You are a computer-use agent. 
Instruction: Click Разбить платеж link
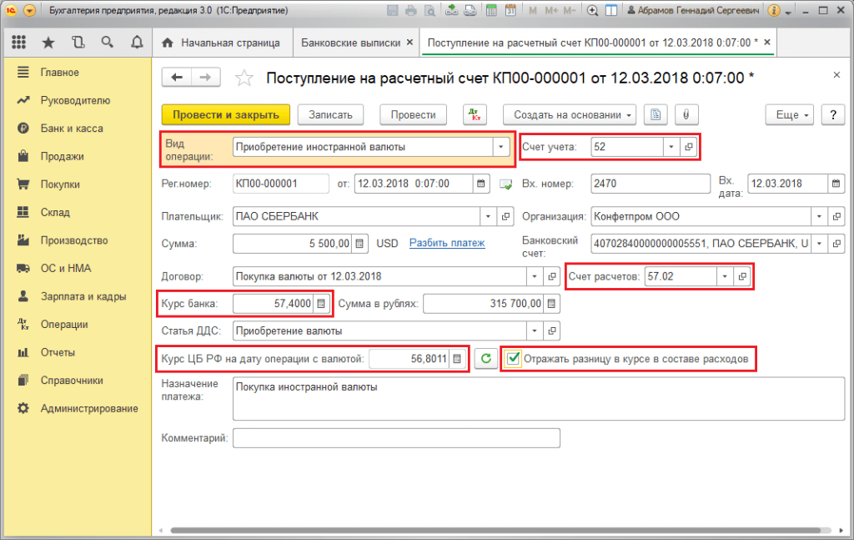447,243
